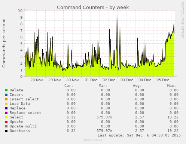Click the lime Select legend swatch
The width and height of the screenshot is (186, 144).
click(6, 117)
